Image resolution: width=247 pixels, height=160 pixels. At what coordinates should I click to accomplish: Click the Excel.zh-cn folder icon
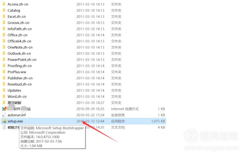4,16
